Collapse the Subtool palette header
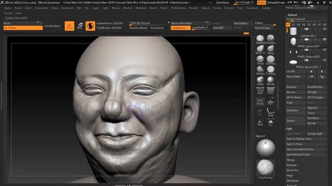Screen dimensions: 332x186 coord(292,15)
